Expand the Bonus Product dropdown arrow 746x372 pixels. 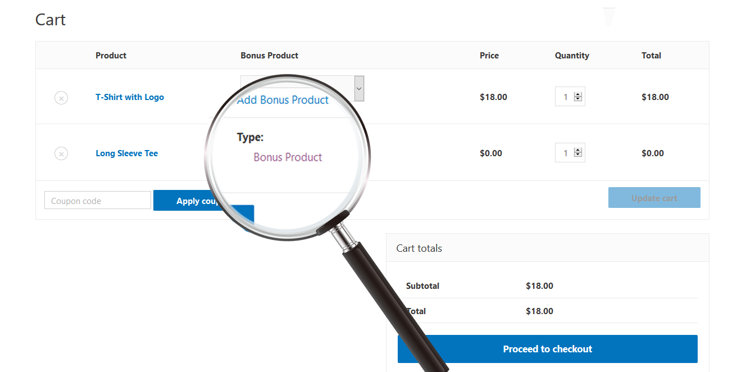[360, 88]
